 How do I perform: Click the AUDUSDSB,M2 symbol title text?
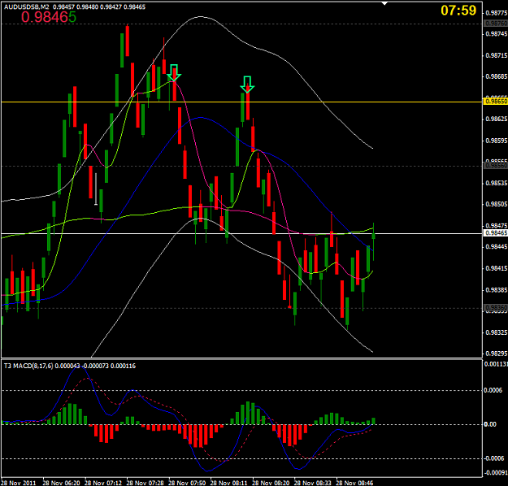point(26,7)
